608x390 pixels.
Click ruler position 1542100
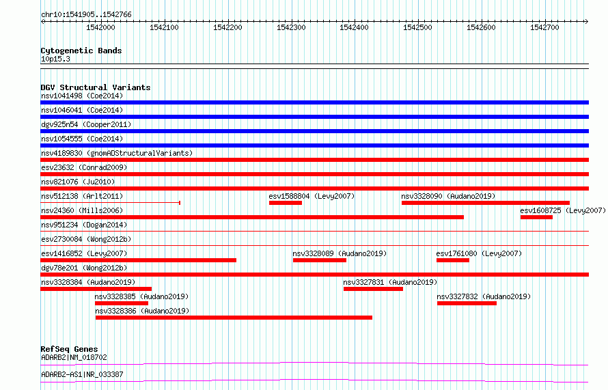click(164, 27)
